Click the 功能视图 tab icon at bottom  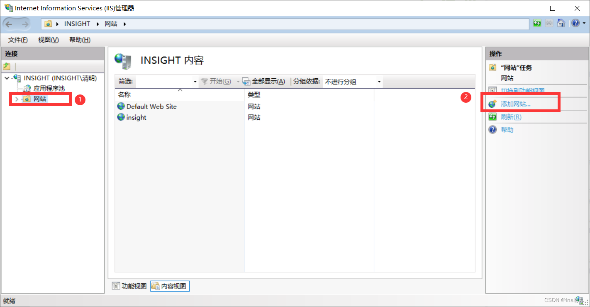pos(116,286)
